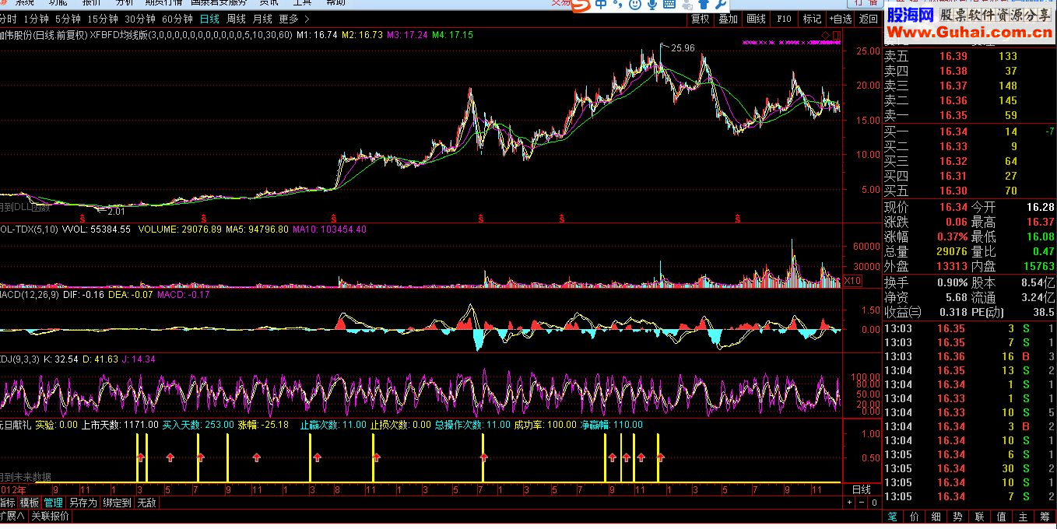Open the 工具 menu

point(302,3)
